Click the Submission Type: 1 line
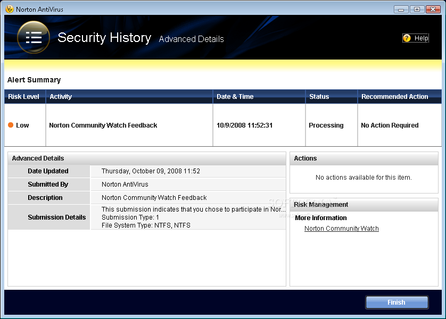The width and height of the screenshot is (446, 319). [130, 217]
